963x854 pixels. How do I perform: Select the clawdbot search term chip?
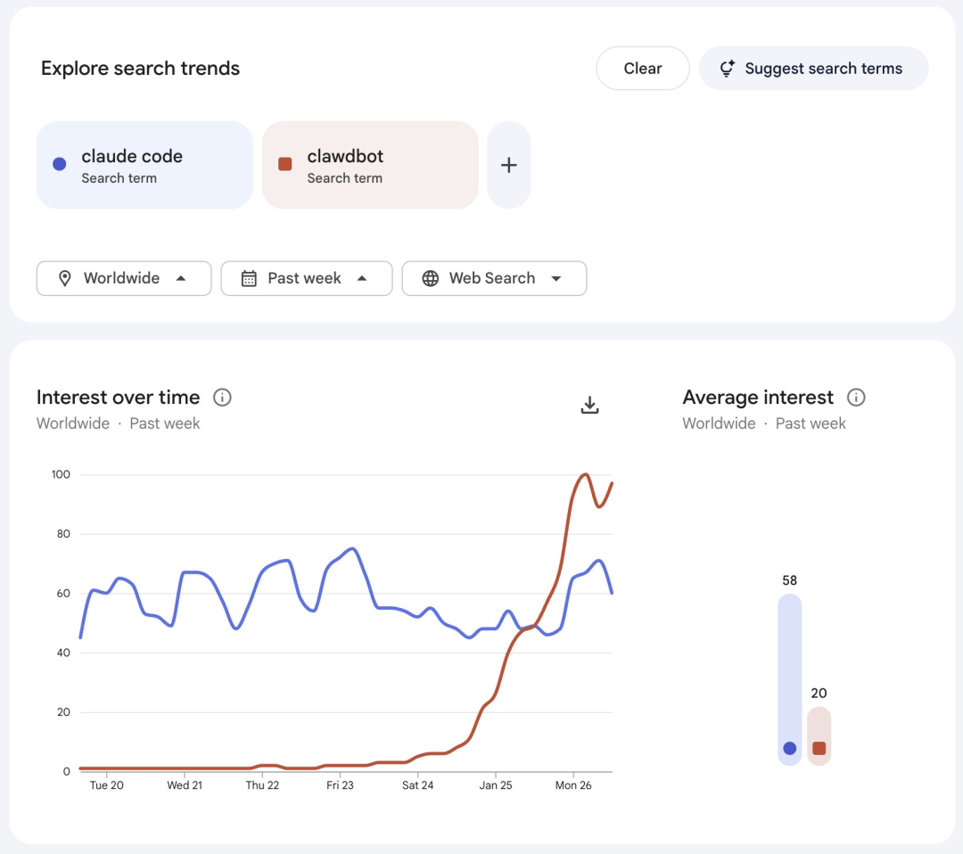[370, 165]
